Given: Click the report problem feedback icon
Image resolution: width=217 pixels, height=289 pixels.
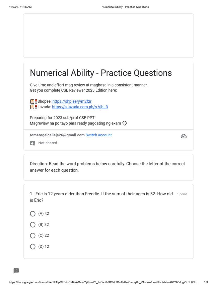Looking at the screenshot, I should point(16,271).
